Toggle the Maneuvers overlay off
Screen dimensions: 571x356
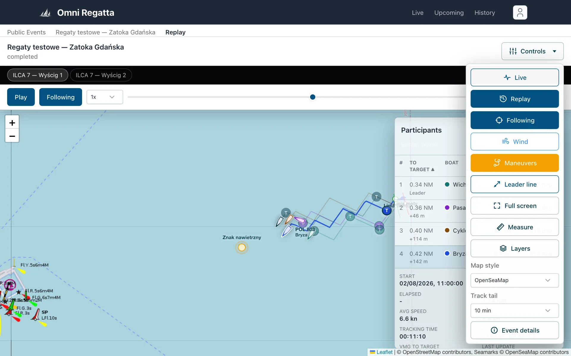(x=514, y=163)
